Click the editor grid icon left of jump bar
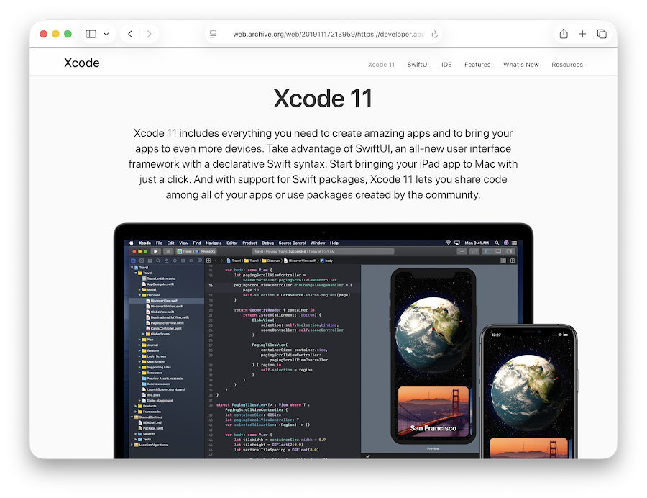This screenshot has height=498, width=647. click(208, 261)
